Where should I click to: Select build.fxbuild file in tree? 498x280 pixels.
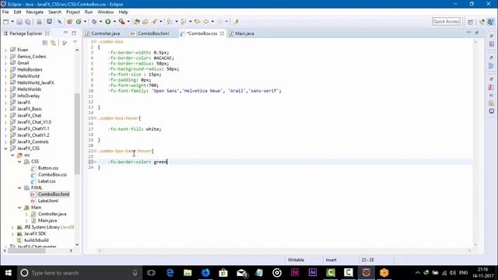(37, 240)
